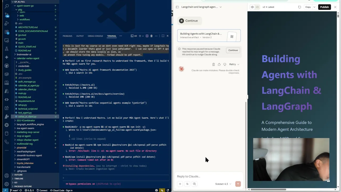The height and width of the screenshot is (192, 341).
Task: Expand the PACKAGE OUTLINE section
Action: [x=23, y=186]
